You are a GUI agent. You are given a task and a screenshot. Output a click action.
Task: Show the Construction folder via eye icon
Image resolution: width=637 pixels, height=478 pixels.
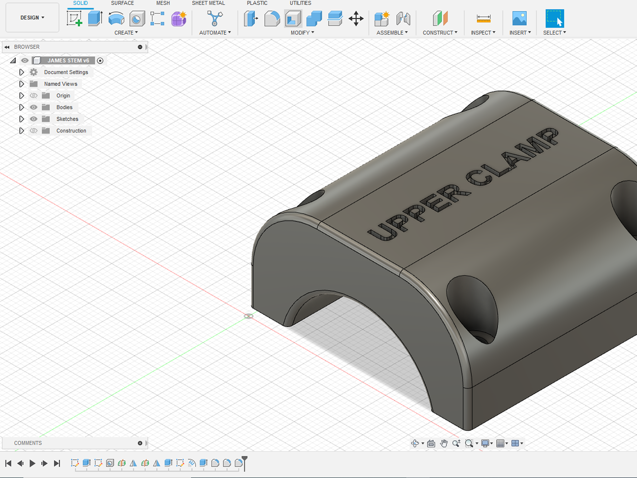coord(34,131)
